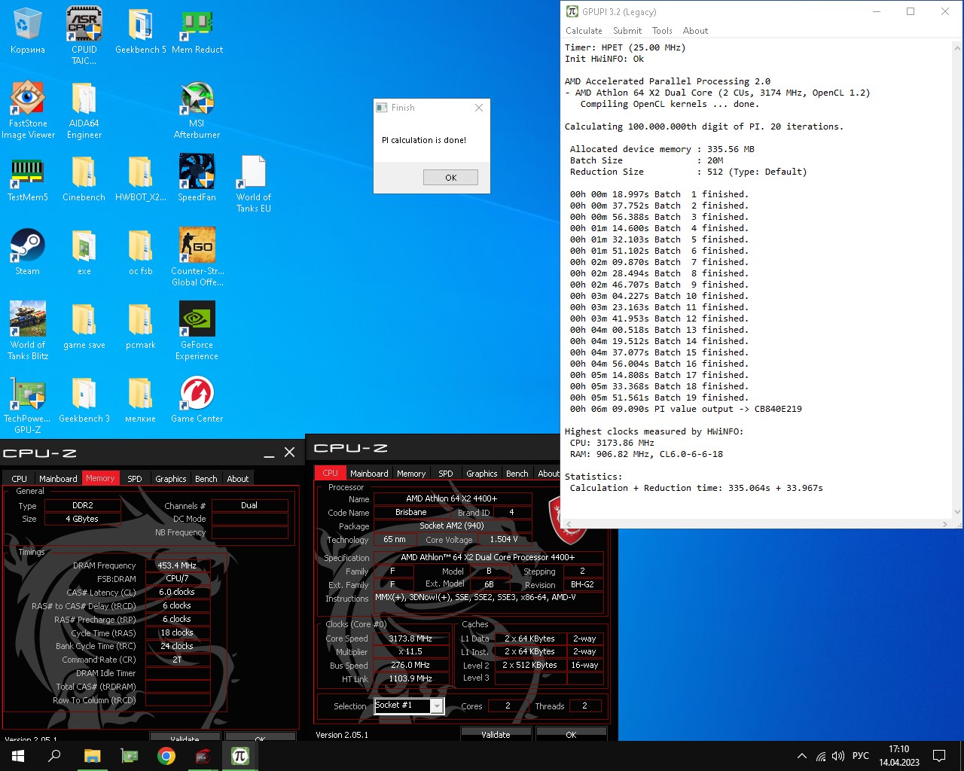Click the FSB:DRAM value CPU/7
This screenshot has height=771, width=964.
pos(177,579)
